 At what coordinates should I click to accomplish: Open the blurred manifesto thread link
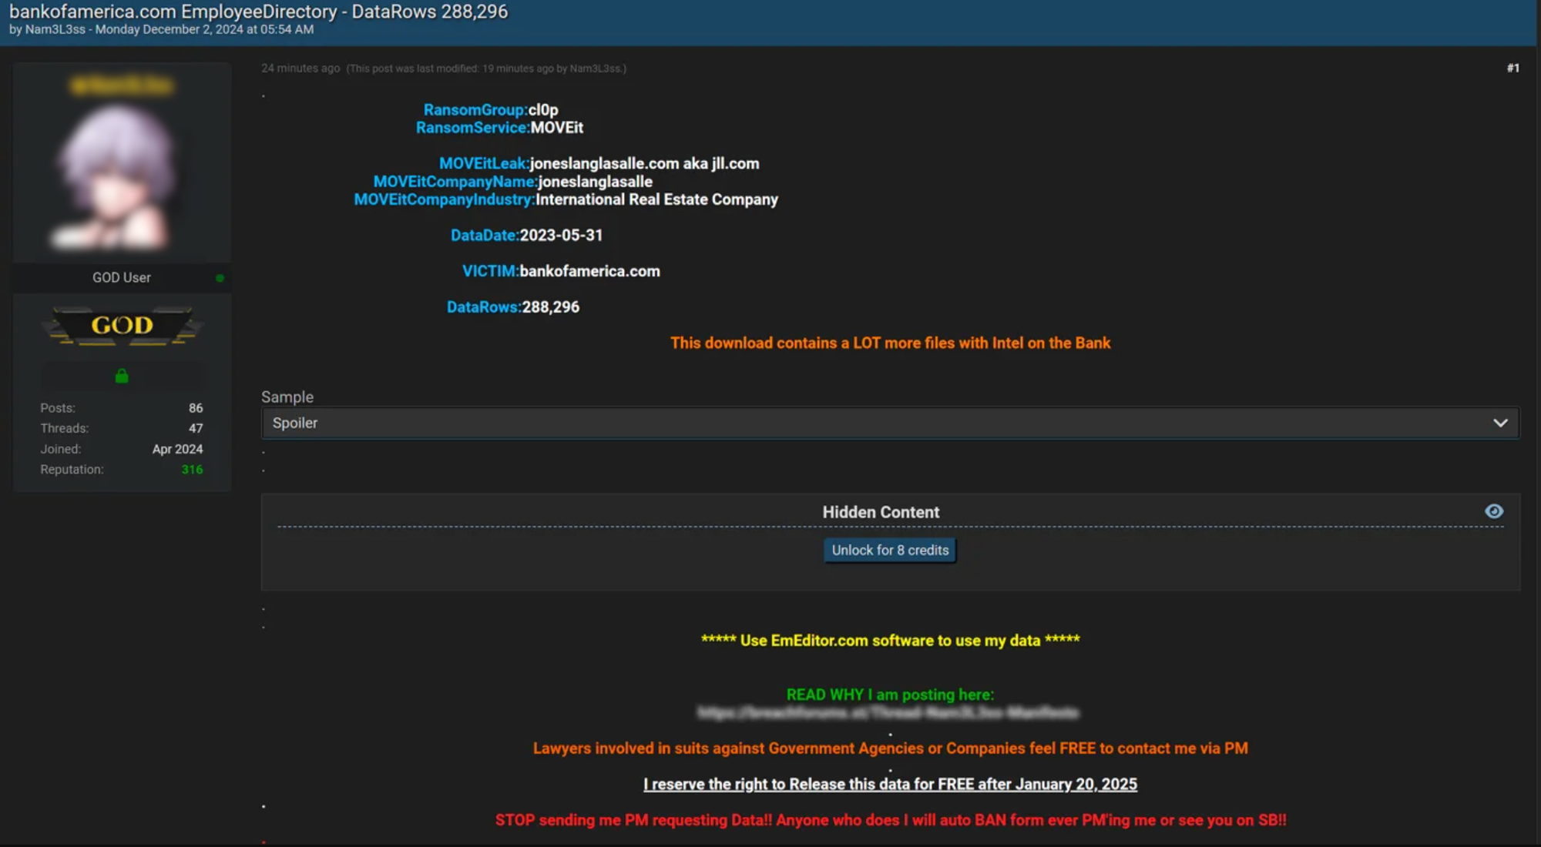(x=888, y=713)
